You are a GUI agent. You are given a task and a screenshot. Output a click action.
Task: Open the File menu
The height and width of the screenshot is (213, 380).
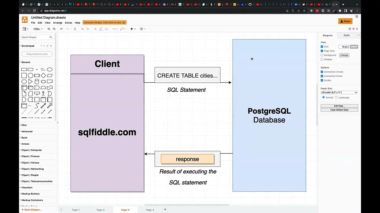coord(33,23)
